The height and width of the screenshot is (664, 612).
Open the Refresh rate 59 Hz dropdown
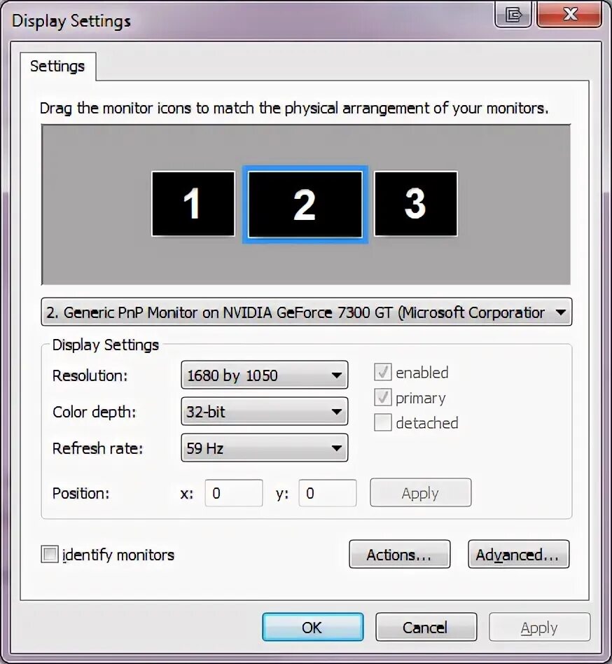tap(265, 448)
